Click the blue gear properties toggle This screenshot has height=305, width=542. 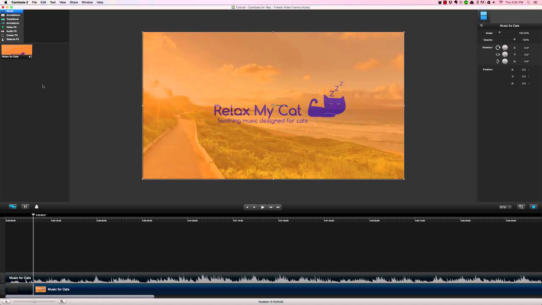tap(534, 207)
